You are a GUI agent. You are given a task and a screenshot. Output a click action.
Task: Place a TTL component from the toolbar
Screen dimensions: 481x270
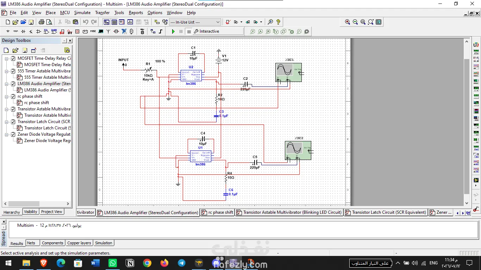pyautogui.click(x=46, y=31)
